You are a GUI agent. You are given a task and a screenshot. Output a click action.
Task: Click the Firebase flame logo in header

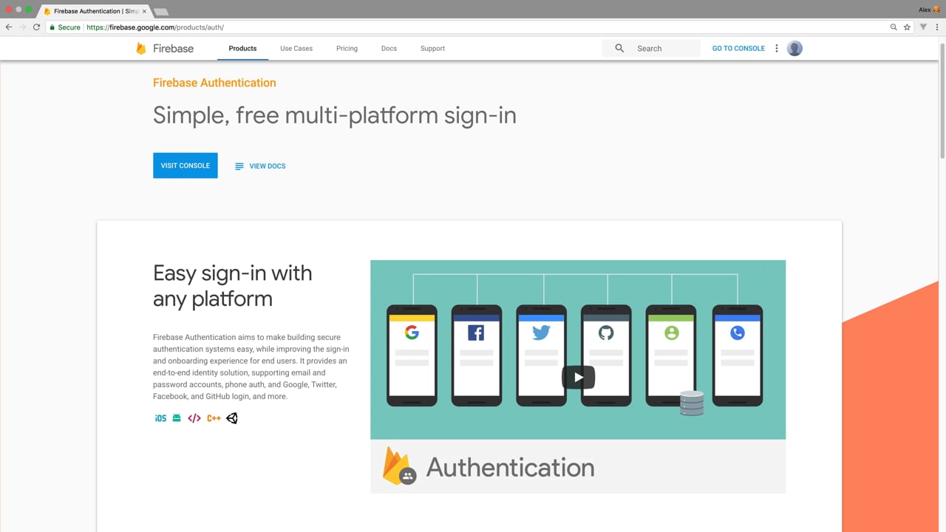141,48
